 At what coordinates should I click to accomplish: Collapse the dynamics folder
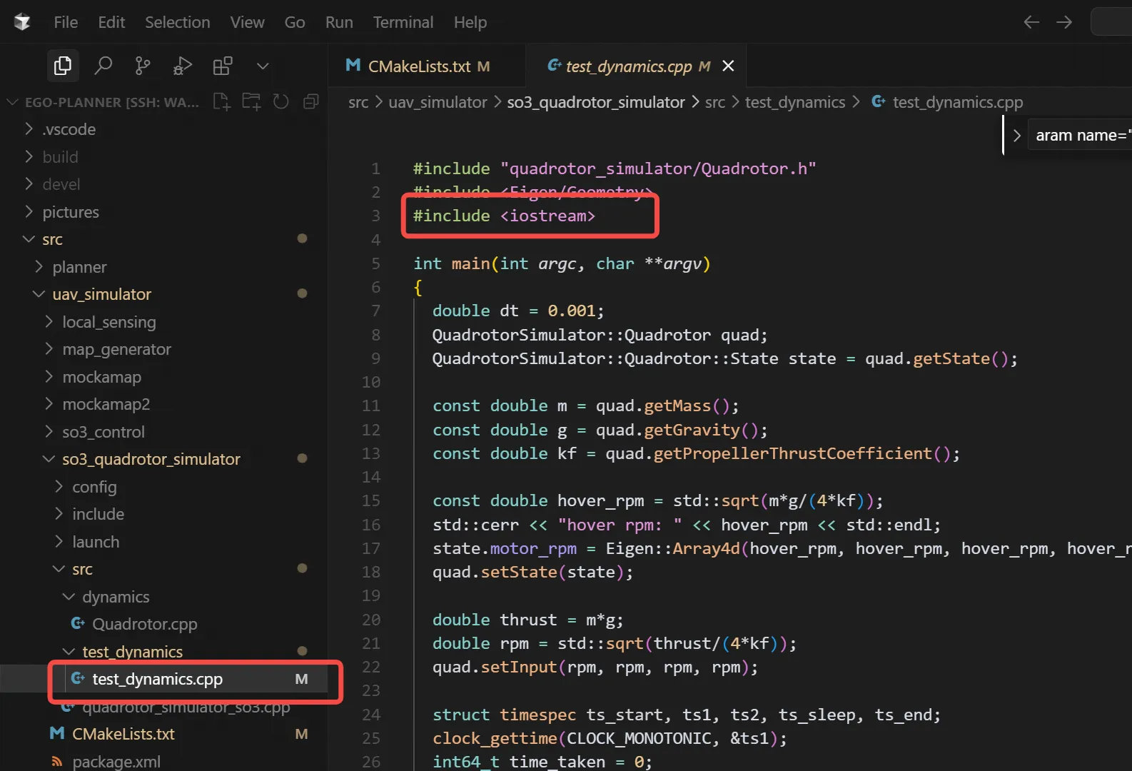pyautogui.click(x=116, y=597)
